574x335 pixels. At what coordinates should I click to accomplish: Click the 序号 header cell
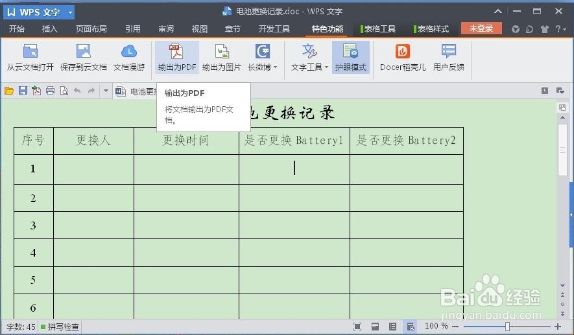(x=34, y=141)
